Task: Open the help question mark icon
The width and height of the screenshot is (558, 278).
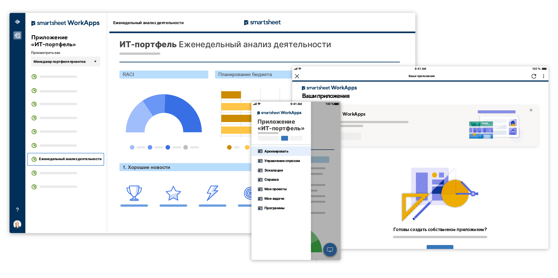Action: pyautogui.click(x=17, y=210)
